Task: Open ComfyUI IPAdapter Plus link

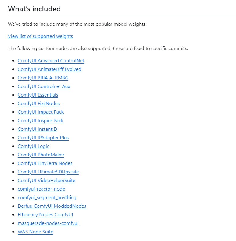Action: (43, 138)
